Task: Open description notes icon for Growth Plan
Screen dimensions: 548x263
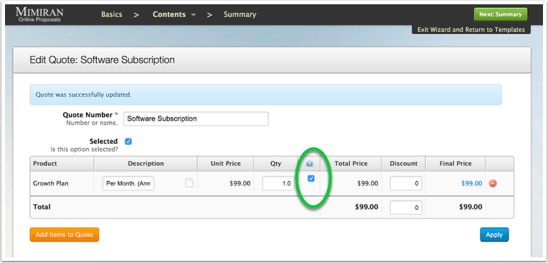Action: point(189,183)
